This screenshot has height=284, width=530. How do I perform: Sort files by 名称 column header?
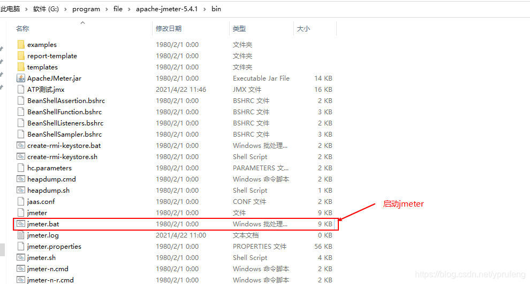tap(22, 29)
